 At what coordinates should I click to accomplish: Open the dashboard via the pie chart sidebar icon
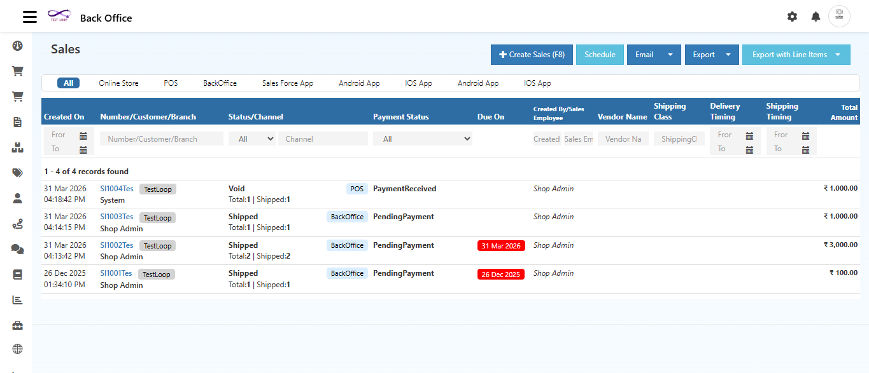click(17, 46)
